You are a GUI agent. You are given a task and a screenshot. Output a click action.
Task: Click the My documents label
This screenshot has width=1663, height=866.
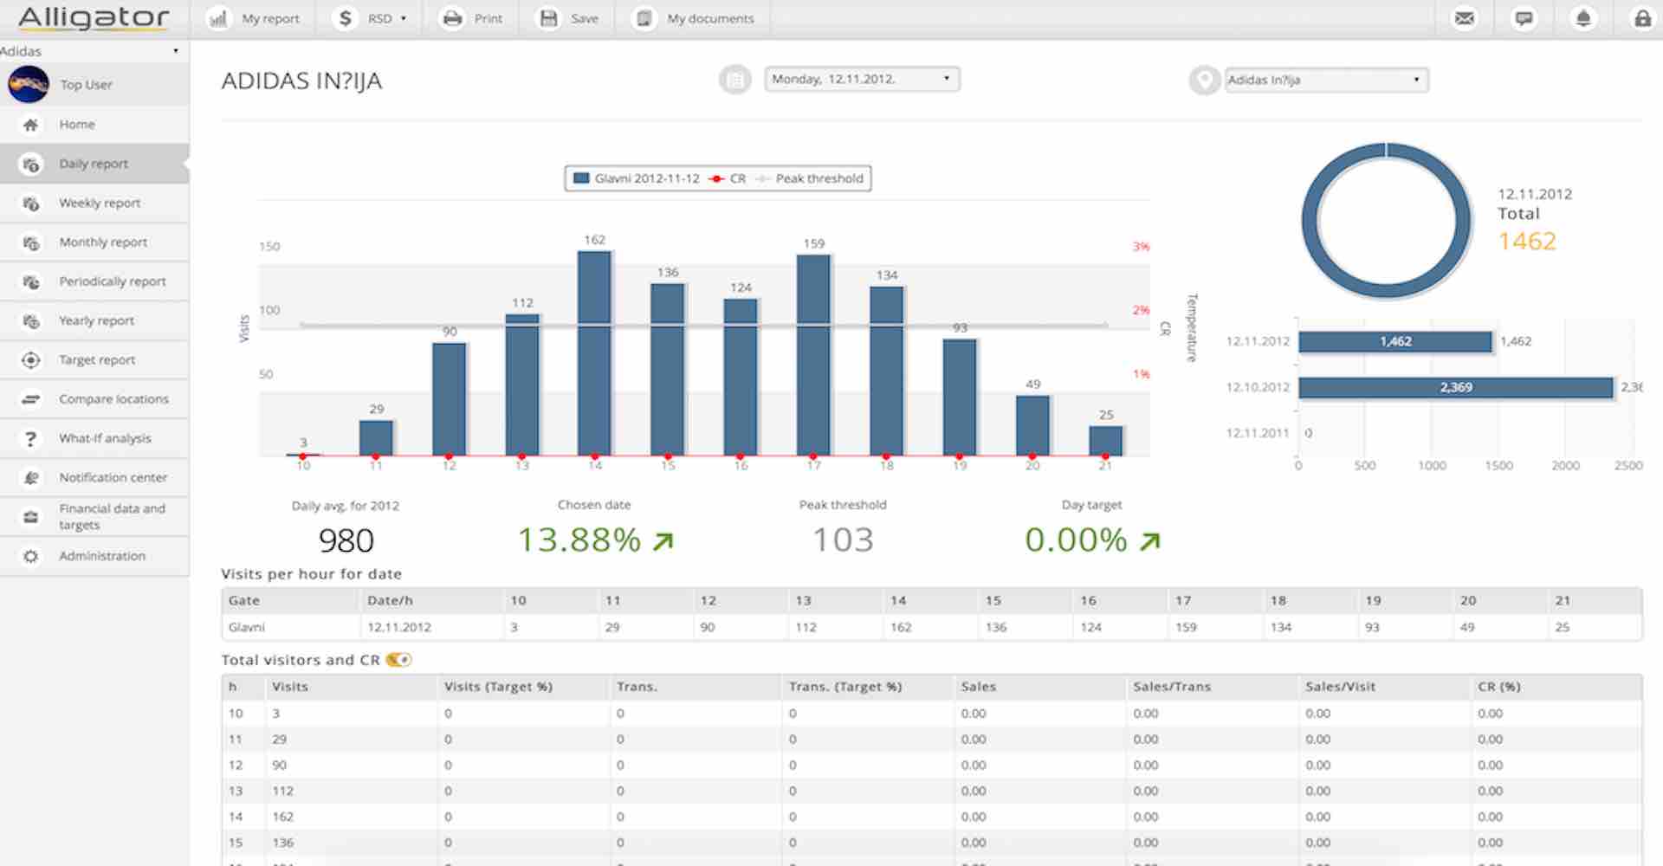click(710, 18)
